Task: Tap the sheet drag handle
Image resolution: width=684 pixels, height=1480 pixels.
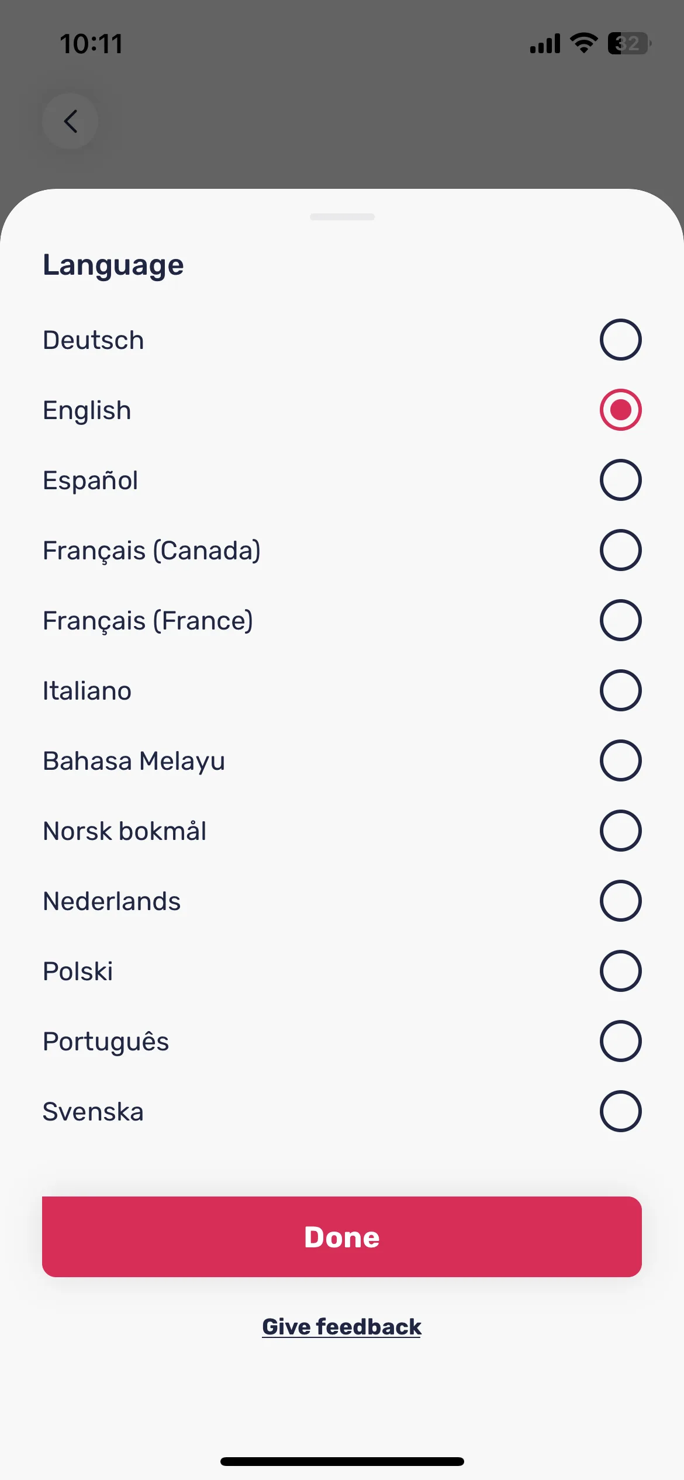Action: point(342,217)
